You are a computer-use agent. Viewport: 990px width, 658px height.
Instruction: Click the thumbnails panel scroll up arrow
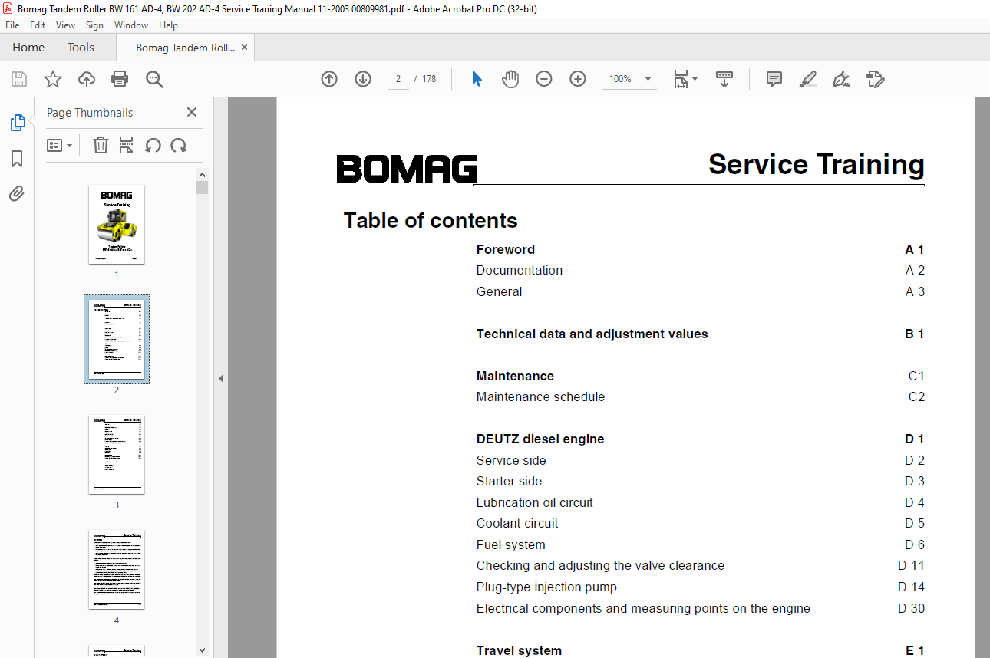[x=203, y=174]
